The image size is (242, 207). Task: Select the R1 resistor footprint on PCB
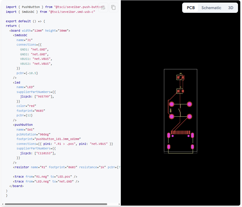click(x=180, y=91)
